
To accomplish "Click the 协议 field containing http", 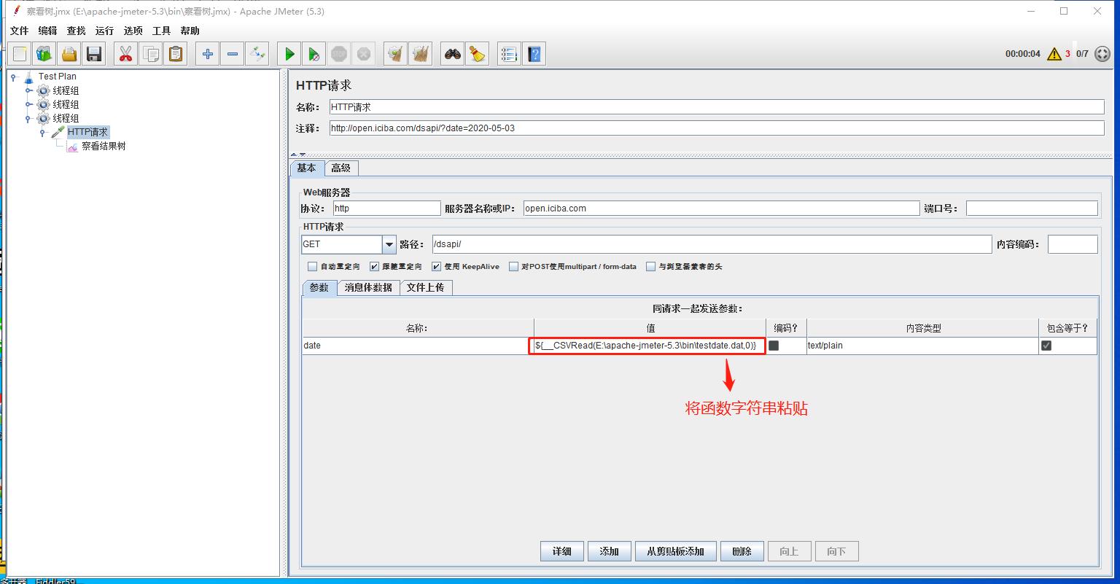I will (x=386, y=209).
